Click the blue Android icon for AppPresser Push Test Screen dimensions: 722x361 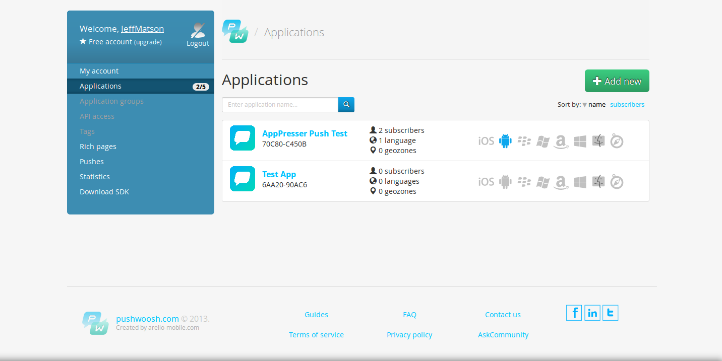coord(505,141)
